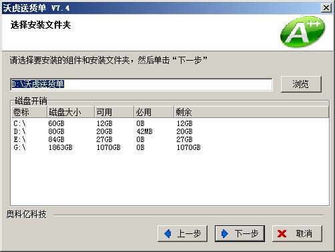Click the 1863GB disk size cell
The height and width of the screenshot is (252, 335).
60,147
